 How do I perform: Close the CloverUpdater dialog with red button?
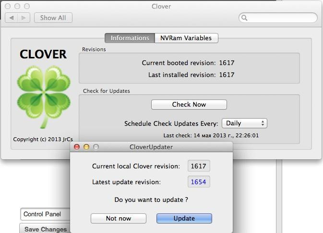coord(77,147)
